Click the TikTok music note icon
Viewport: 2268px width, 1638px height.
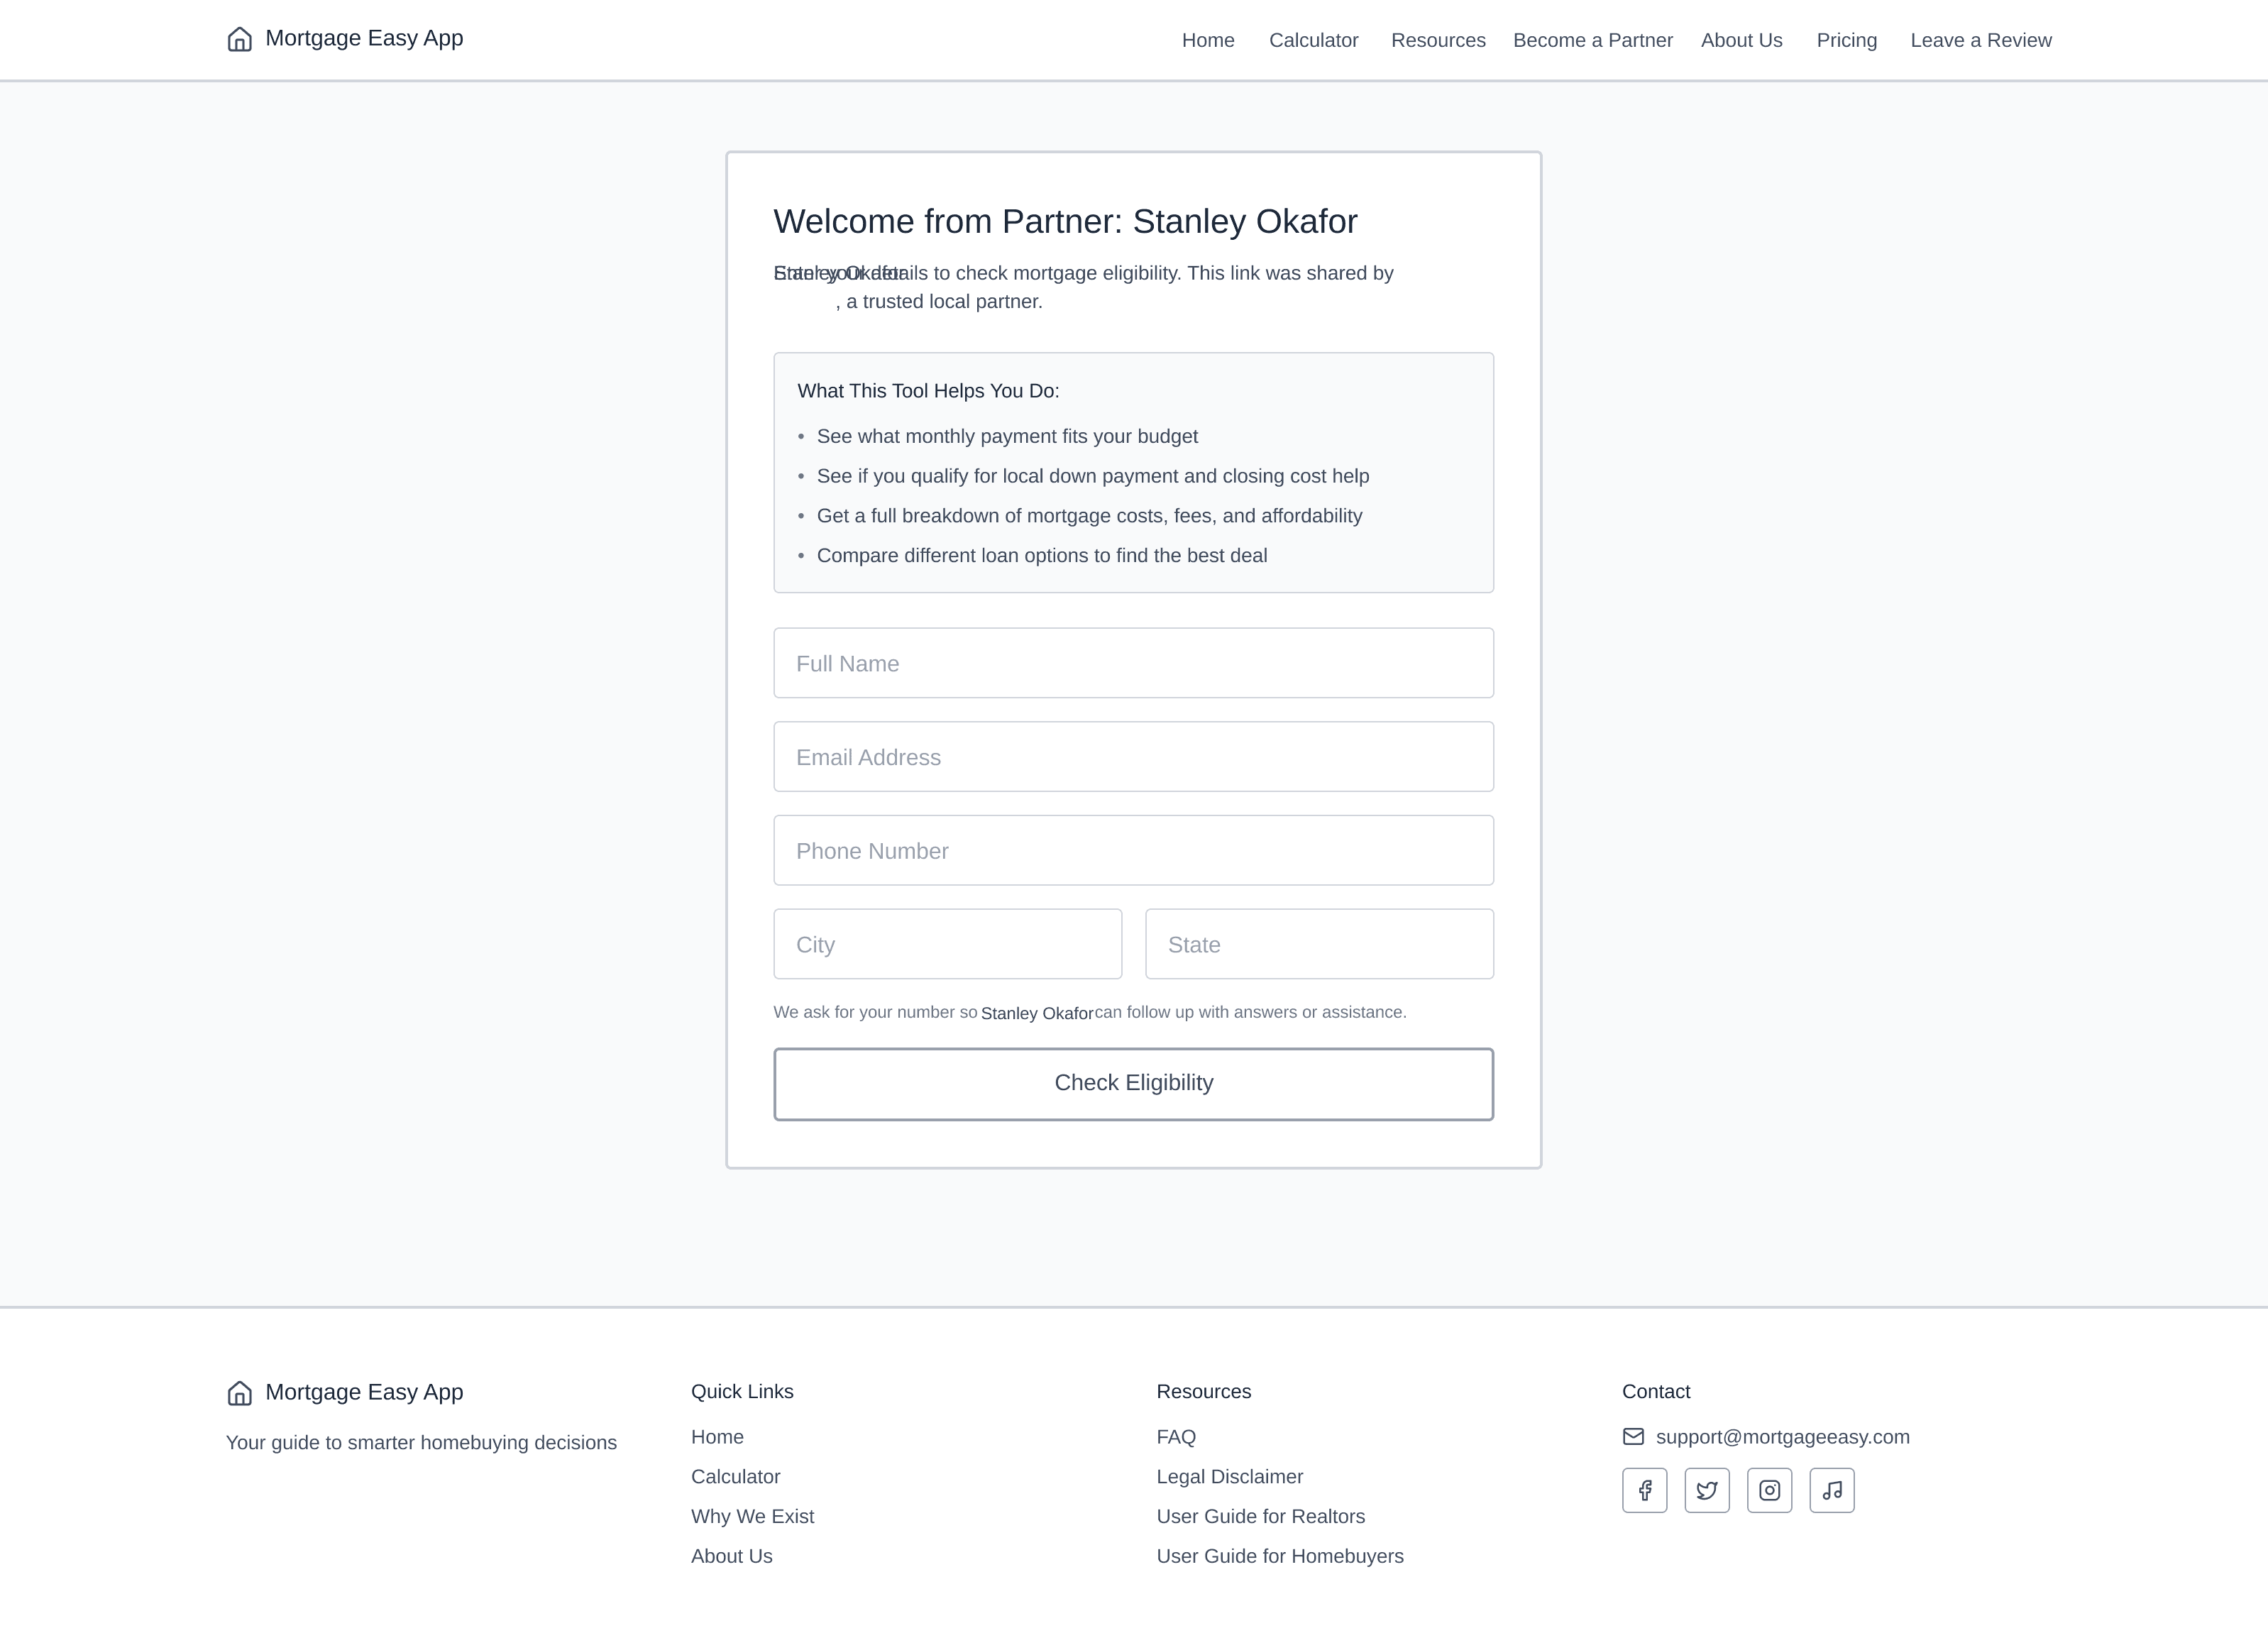[x=1832, y=1490]
